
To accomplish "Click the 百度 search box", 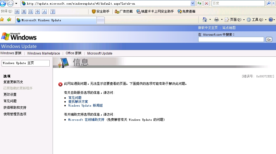I will [238, 3].
